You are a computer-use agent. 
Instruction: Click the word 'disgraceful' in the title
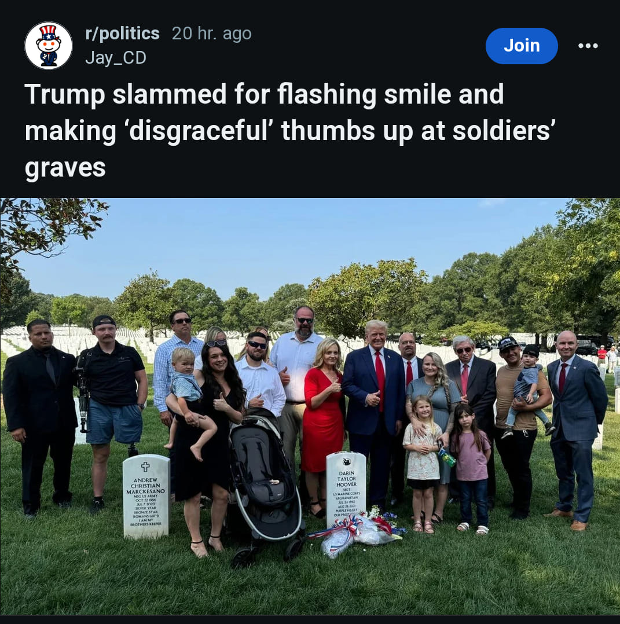(199, 131)
